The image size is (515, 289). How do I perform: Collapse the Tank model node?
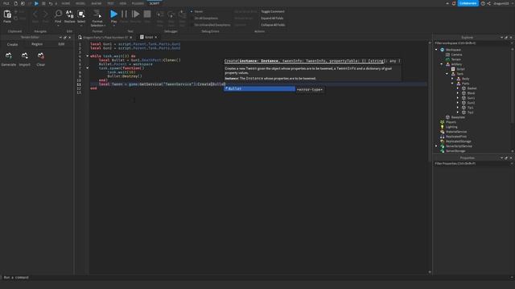point(447,74)
